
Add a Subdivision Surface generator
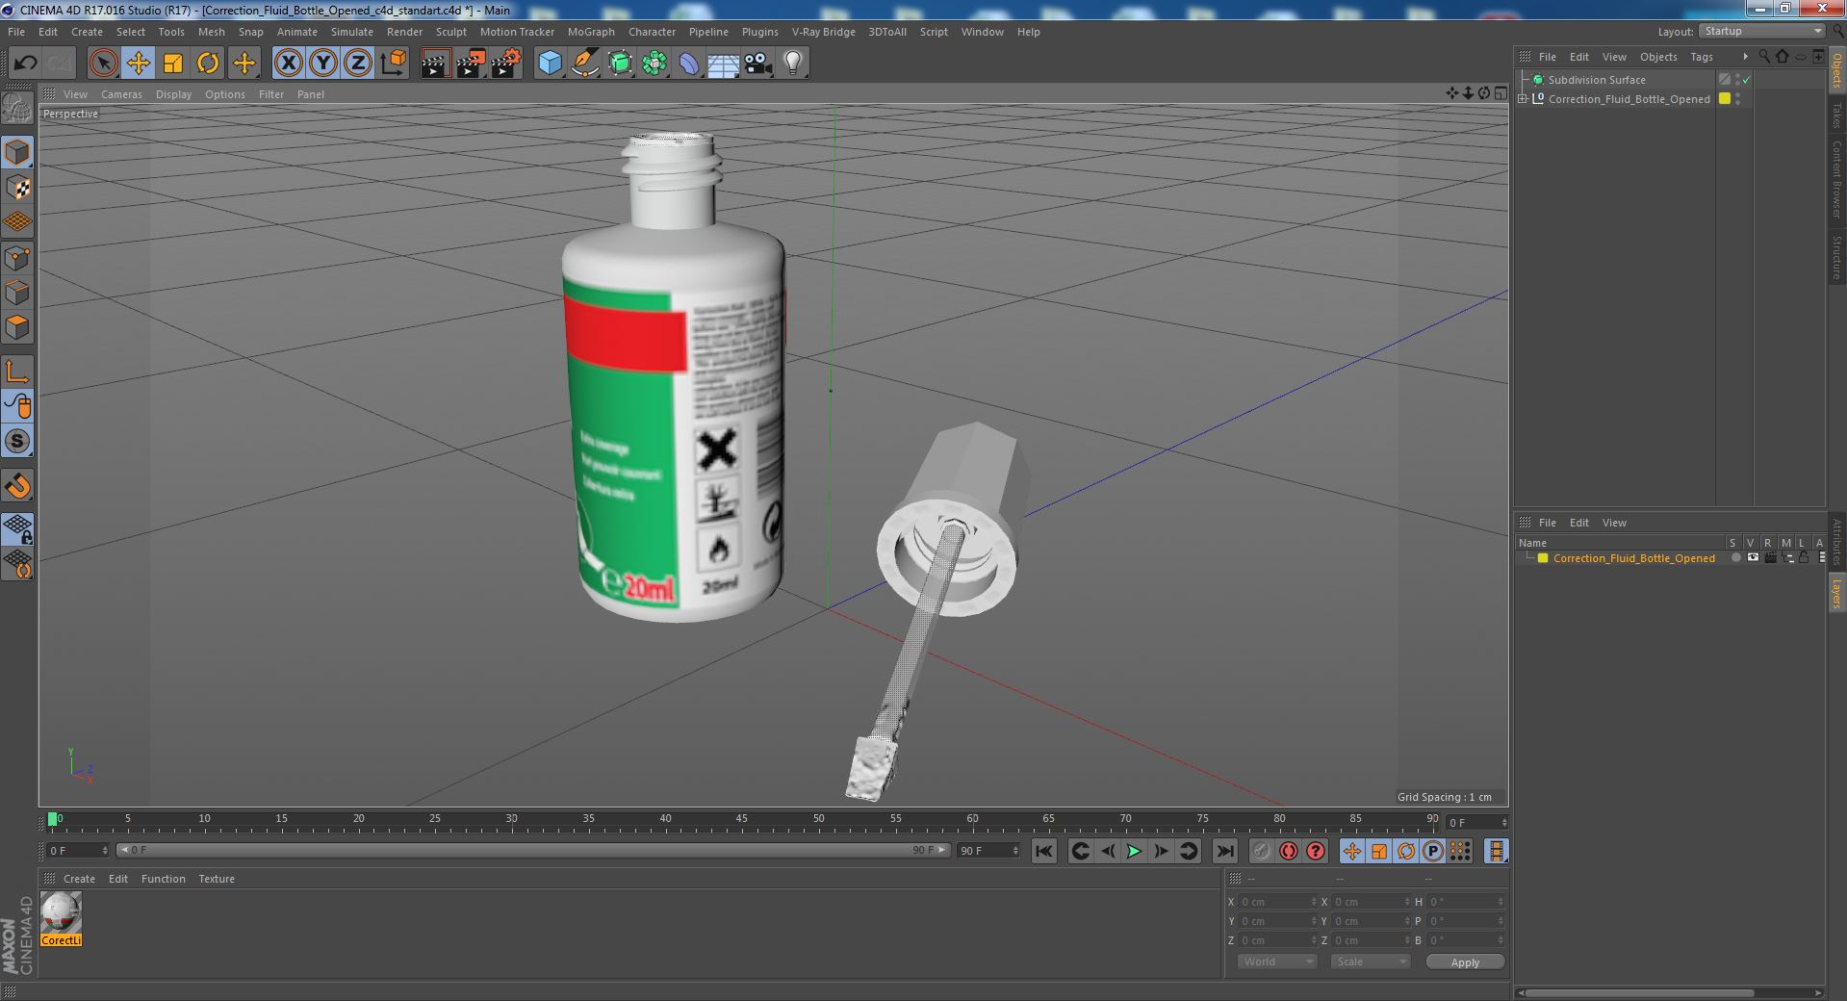point(620,64)
